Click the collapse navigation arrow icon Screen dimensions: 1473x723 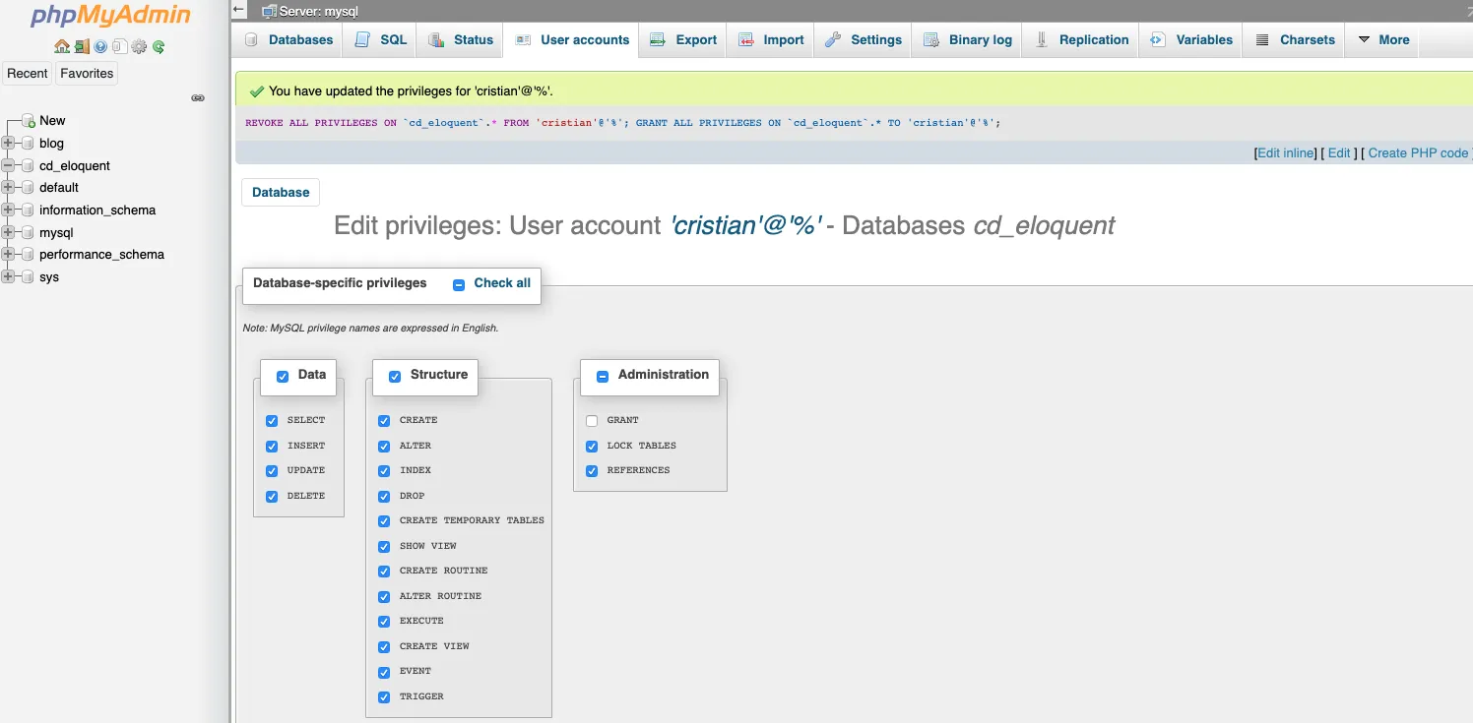(x=239, y=9)
